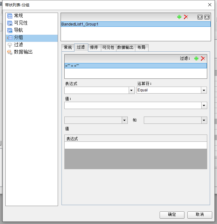Click the empty 表达式 grid row

136,145
